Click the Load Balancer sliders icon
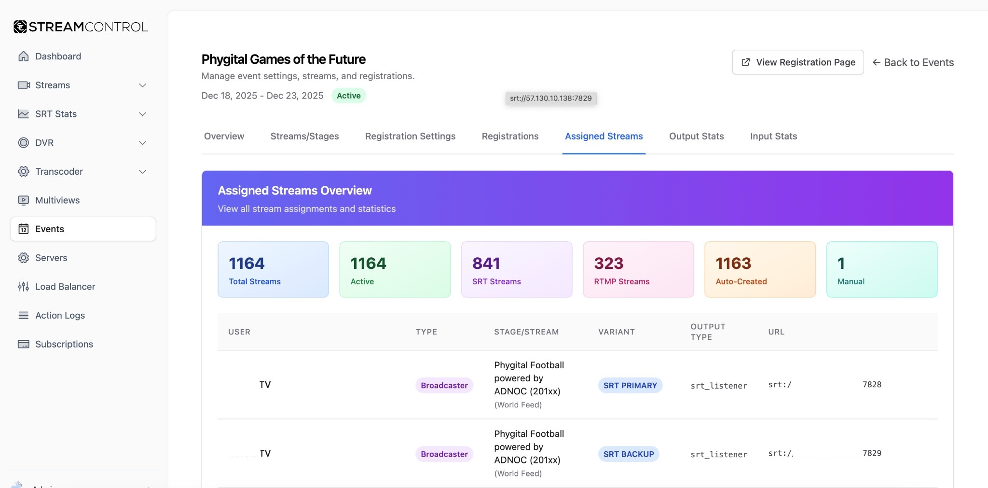This screenshot has width=988, height=488. pyautogui.click(x=23, y=287)
